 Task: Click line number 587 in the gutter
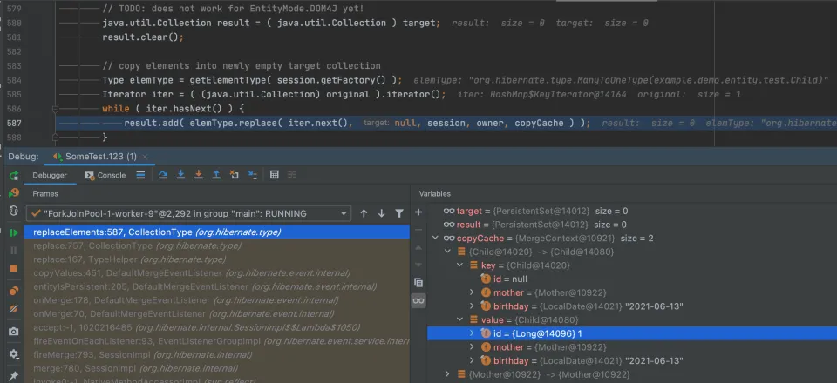[x=15, y=123]
